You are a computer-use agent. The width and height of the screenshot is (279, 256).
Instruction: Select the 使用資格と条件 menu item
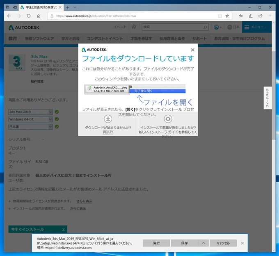(172, 39)
